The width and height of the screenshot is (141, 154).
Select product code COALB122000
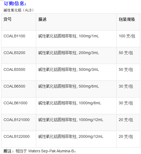coord(16,136)
